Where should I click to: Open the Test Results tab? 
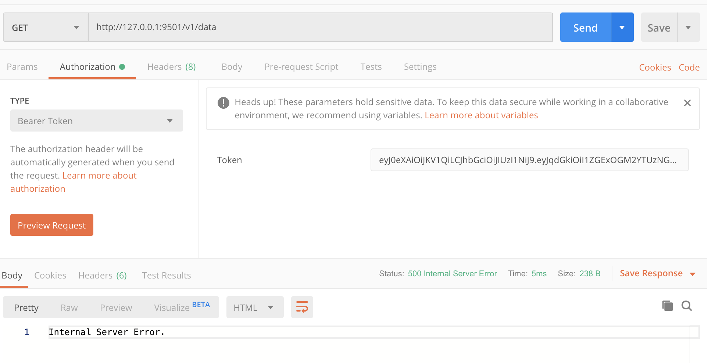click(166, 275)
